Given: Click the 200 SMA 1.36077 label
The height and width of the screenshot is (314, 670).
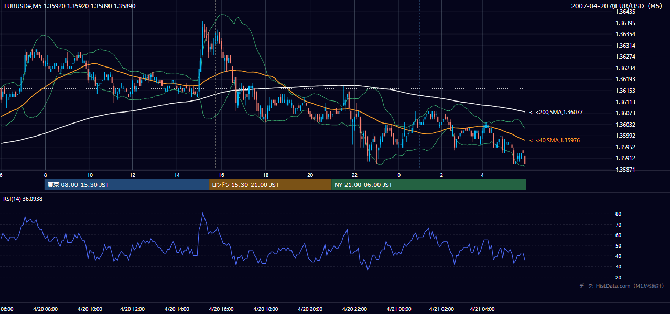Looking at the screenshot, I should (x=556, y=112).
